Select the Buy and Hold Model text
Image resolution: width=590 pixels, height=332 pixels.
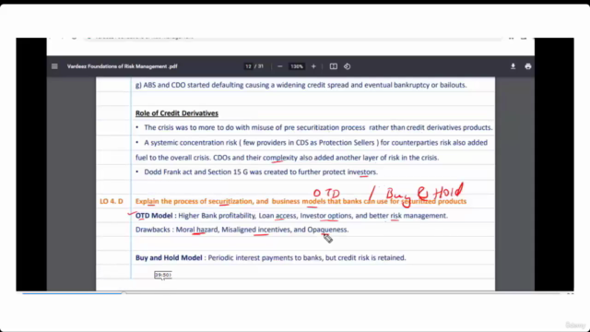[x=169, y=258]
